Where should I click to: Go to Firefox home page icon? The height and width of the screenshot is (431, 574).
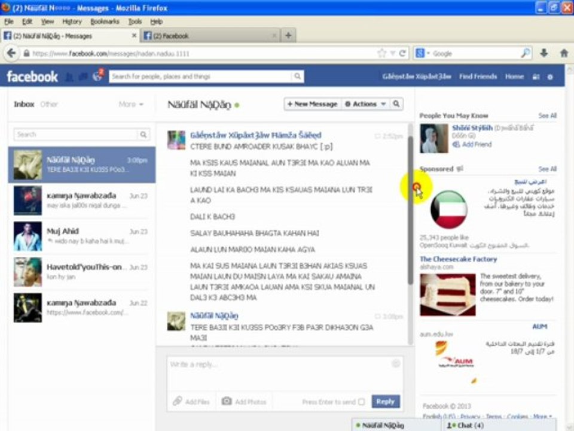[564, 53]
